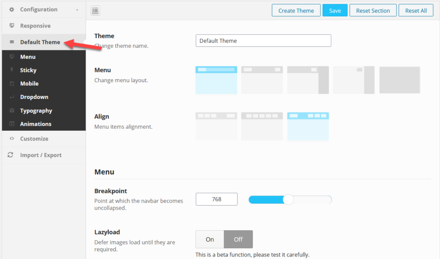Image resolution: width=440 pixels, height=259 pixels.
Task: Open the Configuration section
Action: [44, 9]
